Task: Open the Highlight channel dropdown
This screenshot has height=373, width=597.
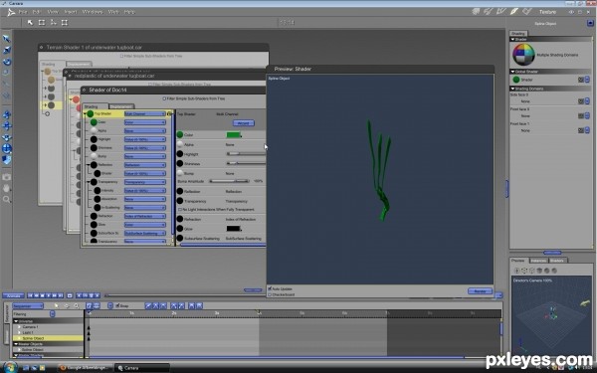Action: (x=144, y=139)
